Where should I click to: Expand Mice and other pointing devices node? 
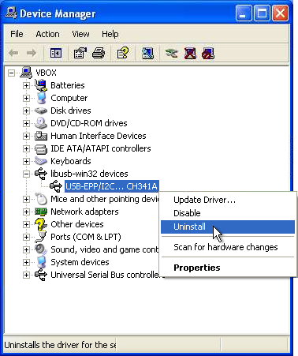coord(26,199)
